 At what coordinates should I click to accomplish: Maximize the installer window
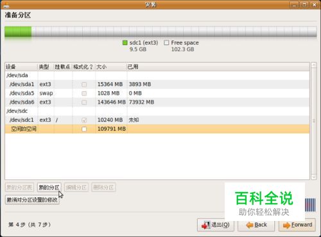tap(304, 5)
